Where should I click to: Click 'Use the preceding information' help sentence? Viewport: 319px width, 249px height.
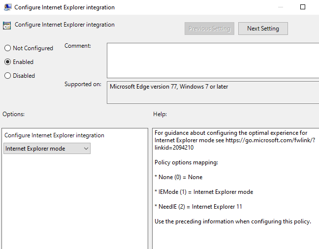[x=233, y=221]
